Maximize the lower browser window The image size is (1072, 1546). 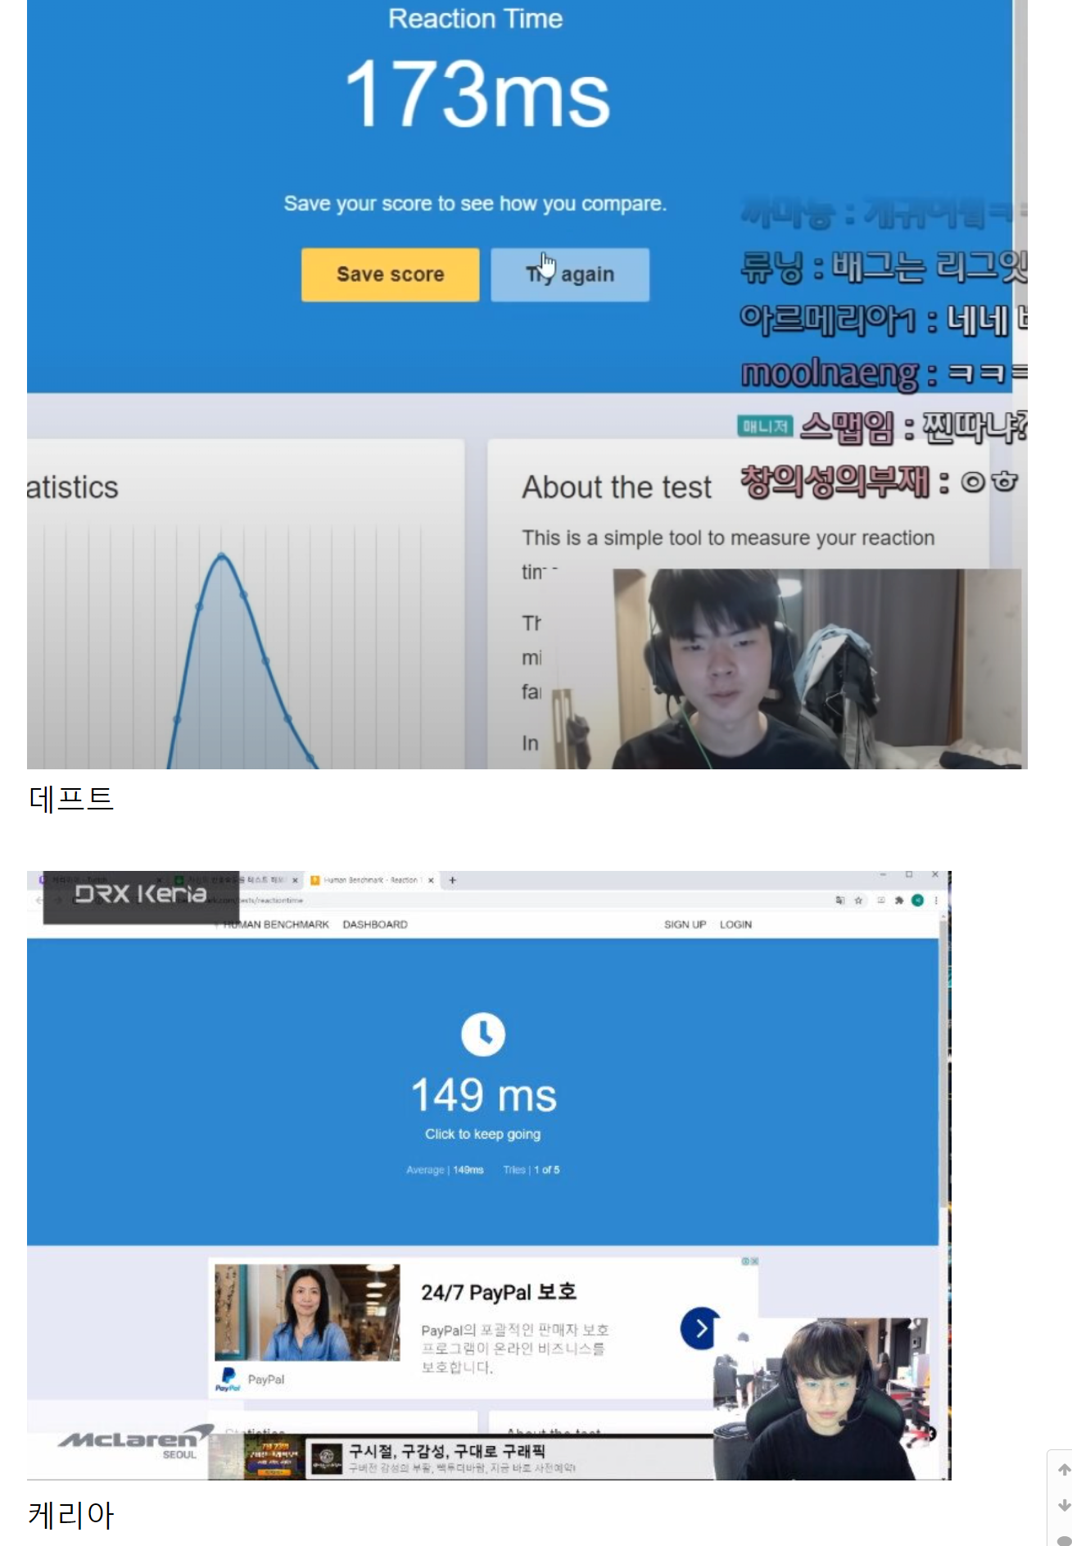[x=909, y=875]
